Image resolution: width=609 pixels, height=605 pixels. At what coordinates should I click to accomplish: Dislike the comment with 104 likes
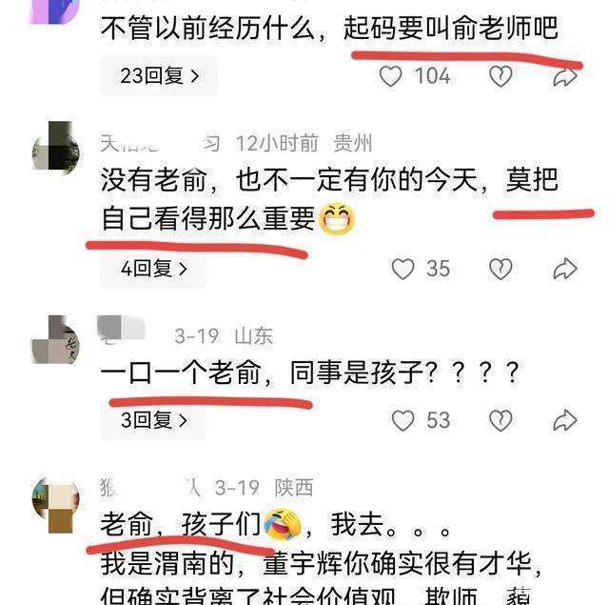pos(501,76)
